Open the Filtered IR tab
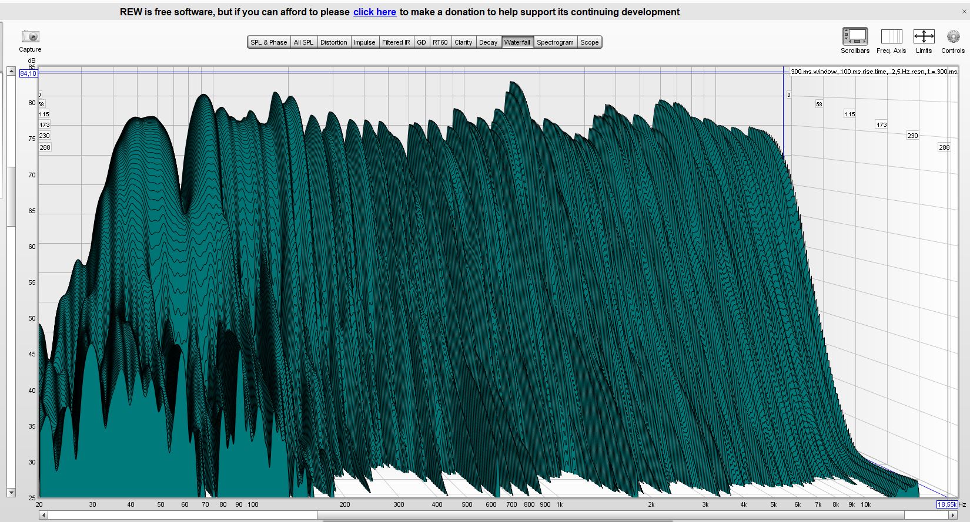This screenshot has height=522, width=970. [396, 42]
